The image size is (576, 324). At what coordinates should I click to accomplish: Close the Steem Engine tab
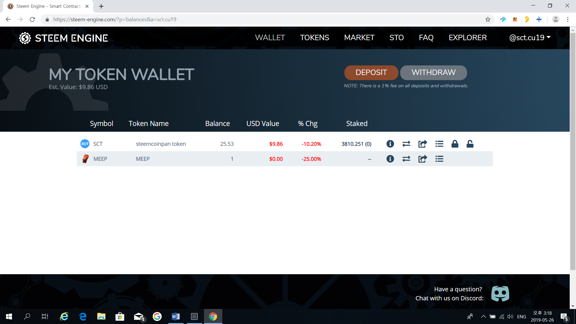click(87, 6)
